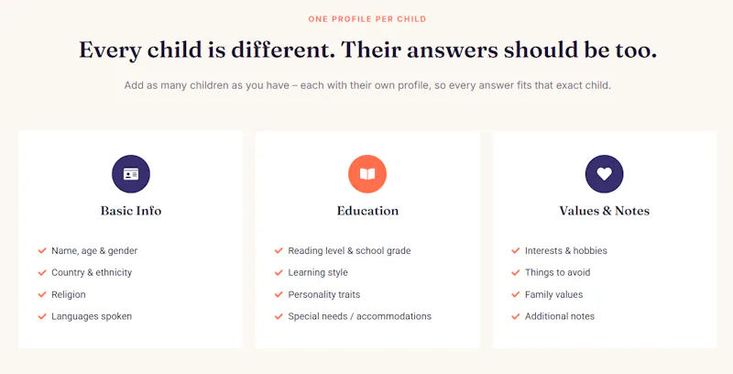Viewport: 733px width, 374px height.
Task: Select the Education card heading
Action: [367, 211]
